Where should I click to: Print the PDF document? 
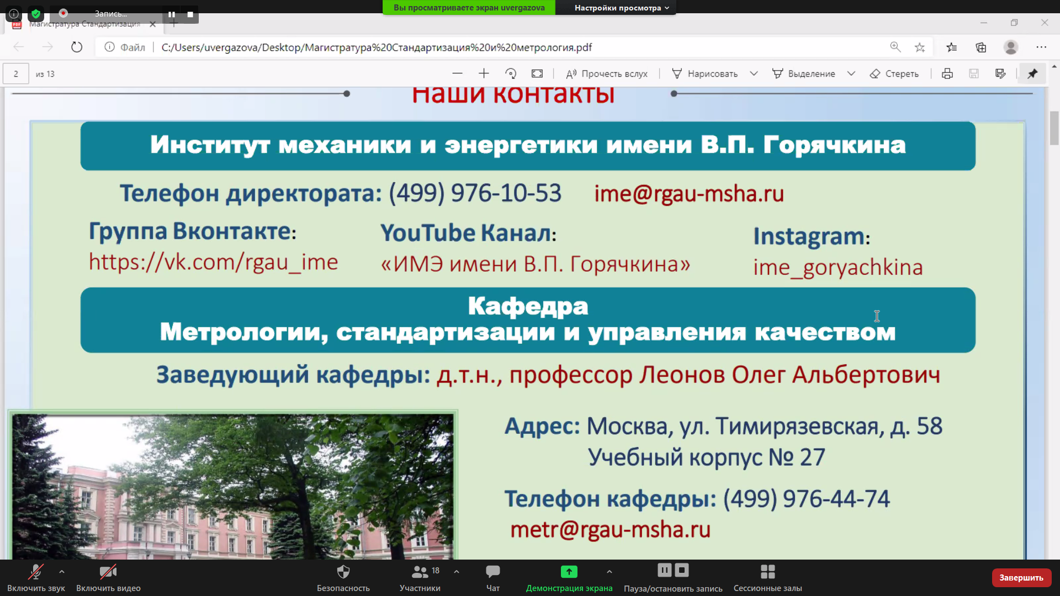(x=947, y=73)
